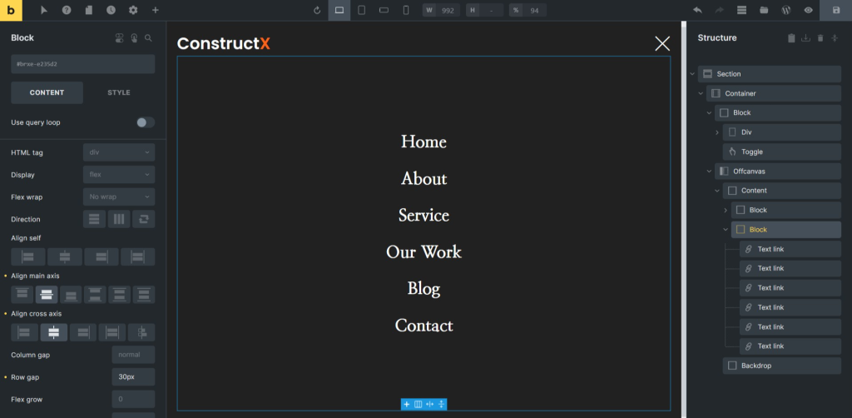Screen dimensions: 852x418
Task: Click the trash icon in Structure header
Action: tap(820, 38)
